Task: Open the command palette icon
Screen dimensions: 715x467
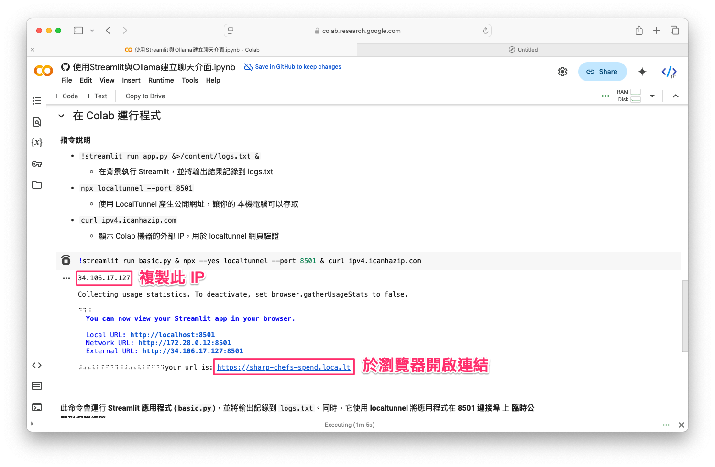Action: pyautogui.click(x=37, y=386)
